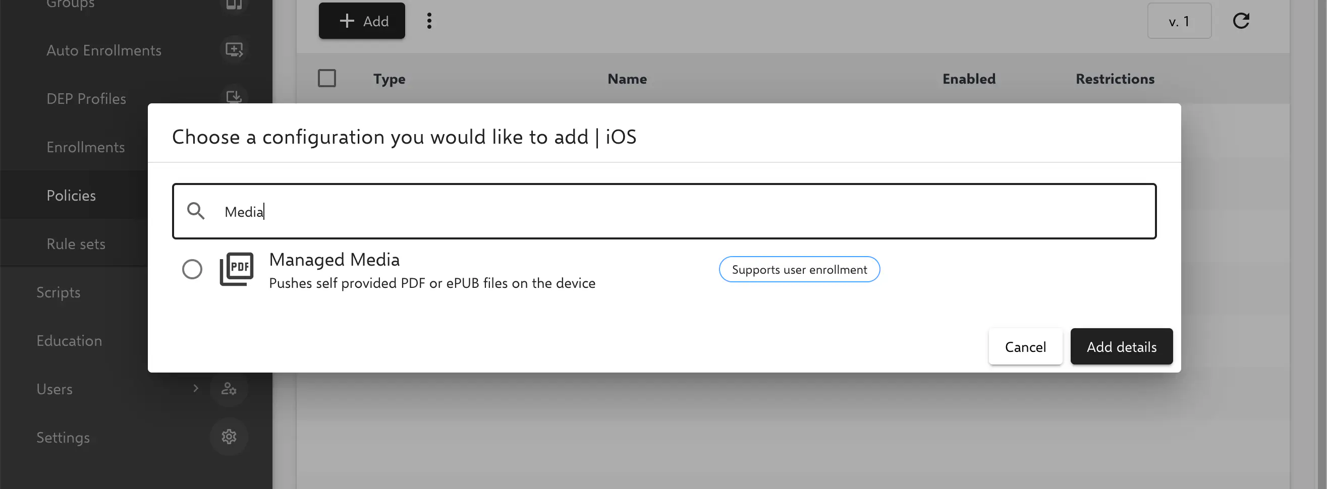The image size is (1327, 489).
Task: Expand the Users submenu chevron
Action: 196,389
